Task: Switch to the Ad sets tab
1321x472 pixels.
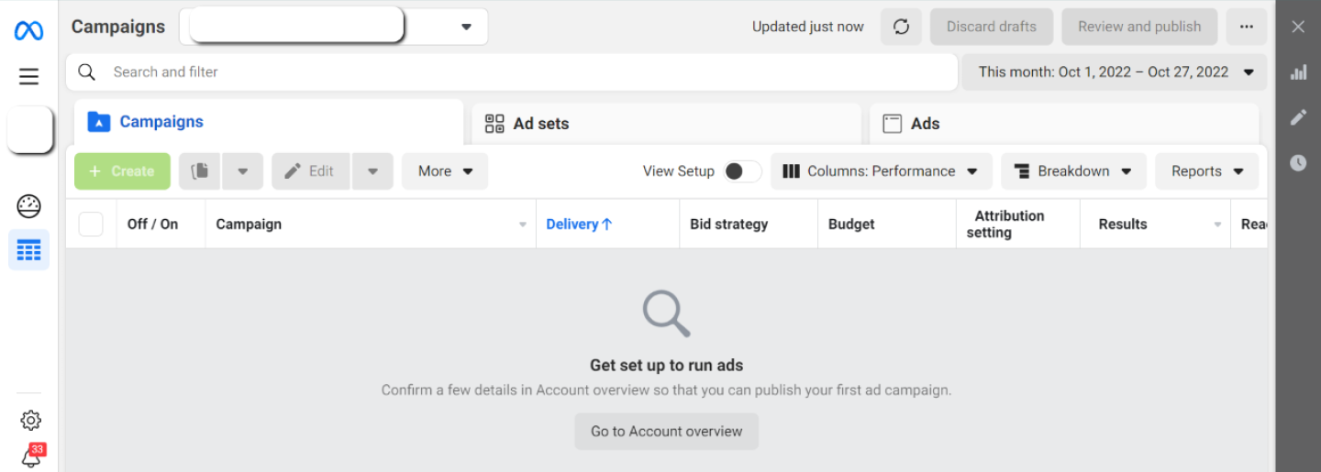Action: pos(666,124)
